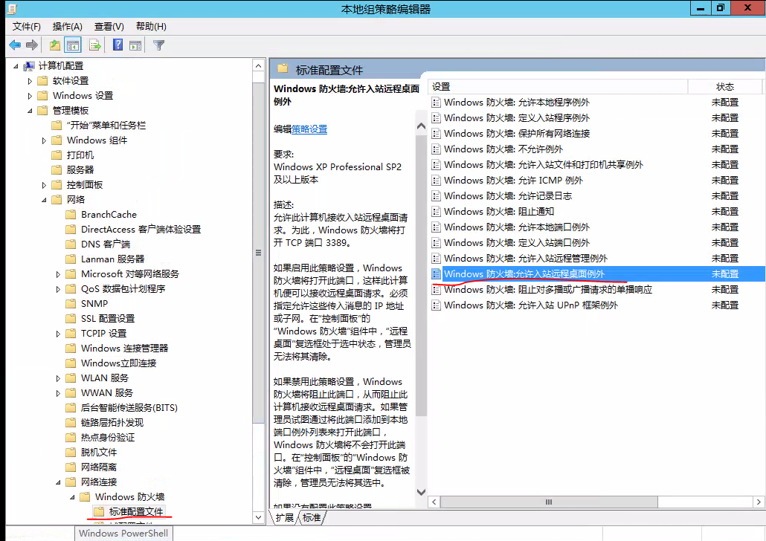Screen dimensions: 766x541
Task: Expand the Windows 组件 tree node
Action: click(44, 140)
